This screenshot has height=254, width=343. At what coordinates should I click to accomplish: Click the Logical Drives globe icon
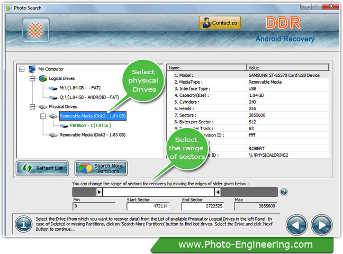[x=43, y=78]
